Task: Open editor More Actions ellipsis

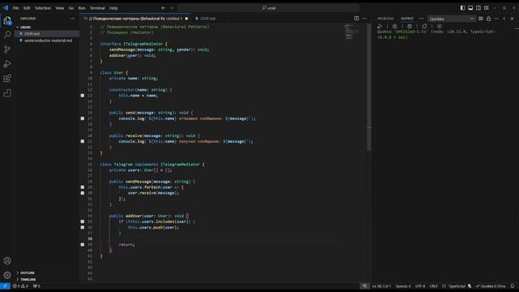Action: pyautogui.click(x=364, y=19)
